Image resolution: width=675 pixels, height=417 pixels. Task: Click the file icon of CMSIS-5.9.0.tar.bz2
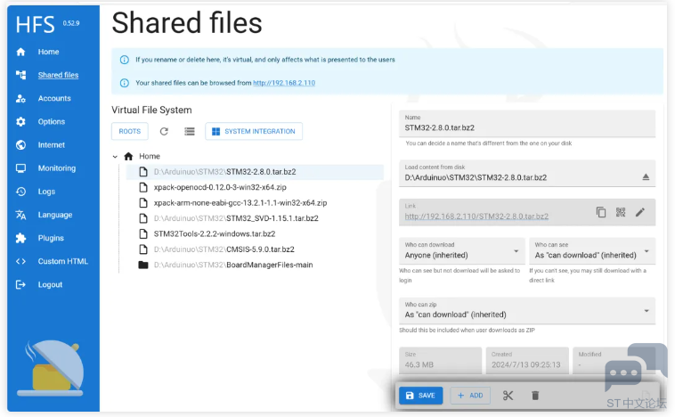(x=143, y=249)
